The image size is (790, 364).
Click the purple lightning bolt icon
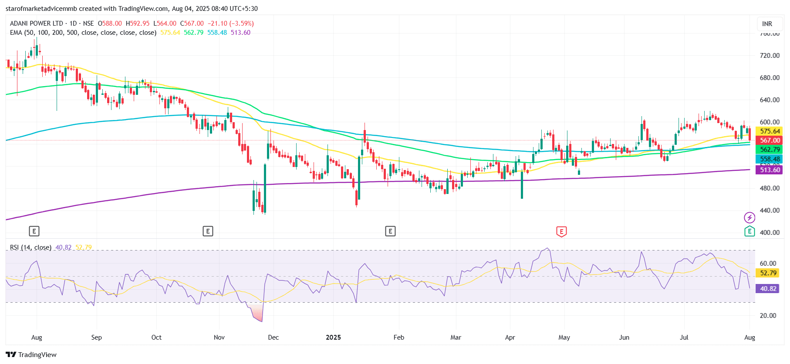click(x=749, y=217)
